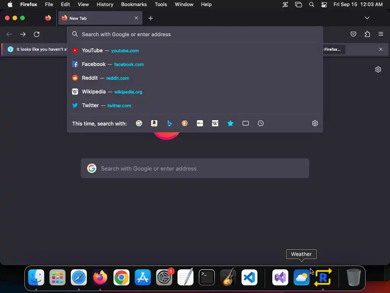Go forward one page
The height and width of the screenshot is (293, 390).
[23, 34]
